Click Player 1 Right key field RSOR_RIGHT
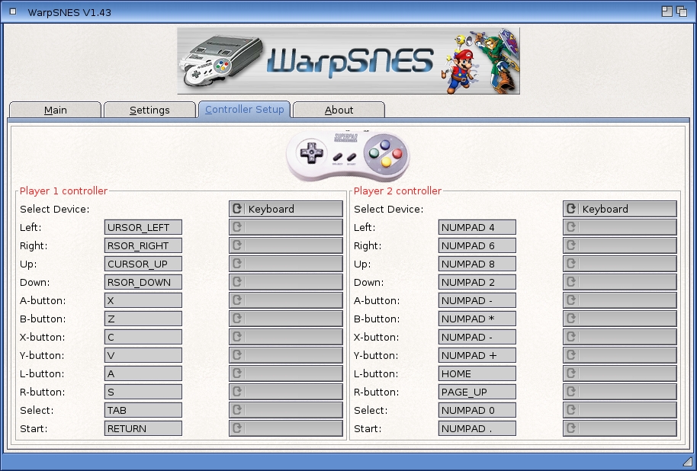This screenshot has height=471, width=697. 143,245
